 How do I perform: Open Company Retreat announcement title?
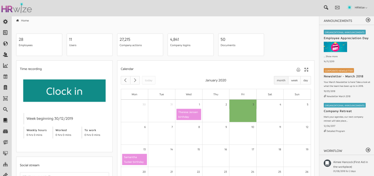tap(338, 111)
